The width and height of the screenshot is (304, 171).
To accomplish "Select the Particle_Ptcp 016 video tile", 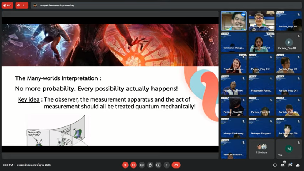I will point(289,128).
